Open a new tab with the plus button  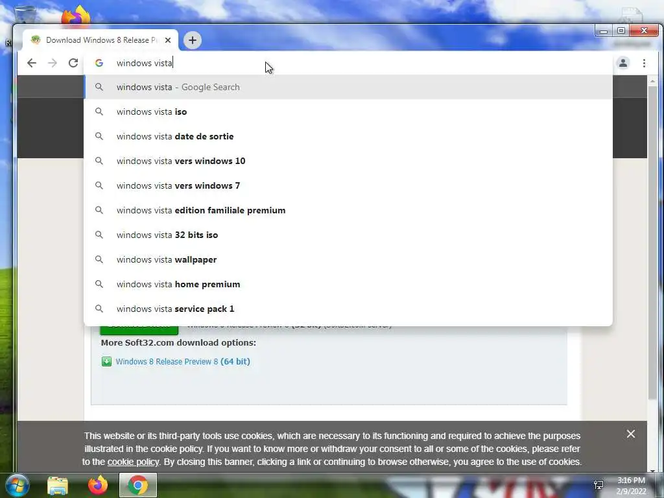coord(192,40)
